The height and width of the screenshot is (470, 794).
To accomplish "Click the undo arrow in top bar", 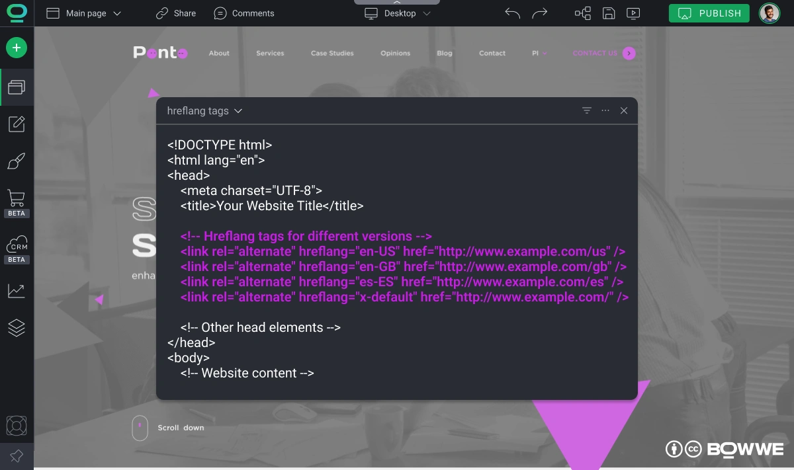I will (512, 13).
